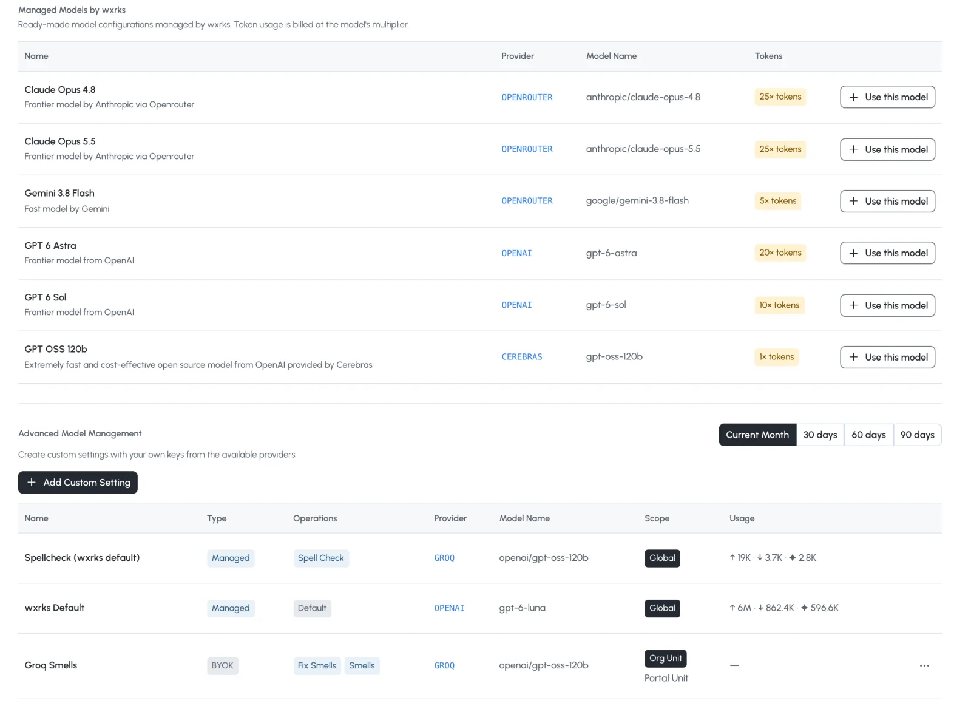This screenshot has height=706, width=971.
Task: Use the GPT 6 Astra model
Action: tap(887, 253)
